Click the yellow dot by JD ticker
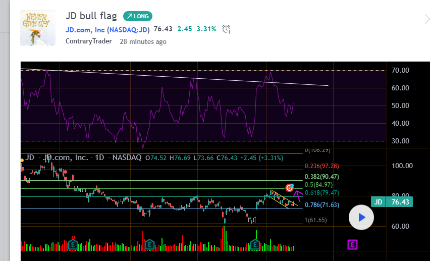This screenshot has width=430, height=261. (x=22, y=160)
